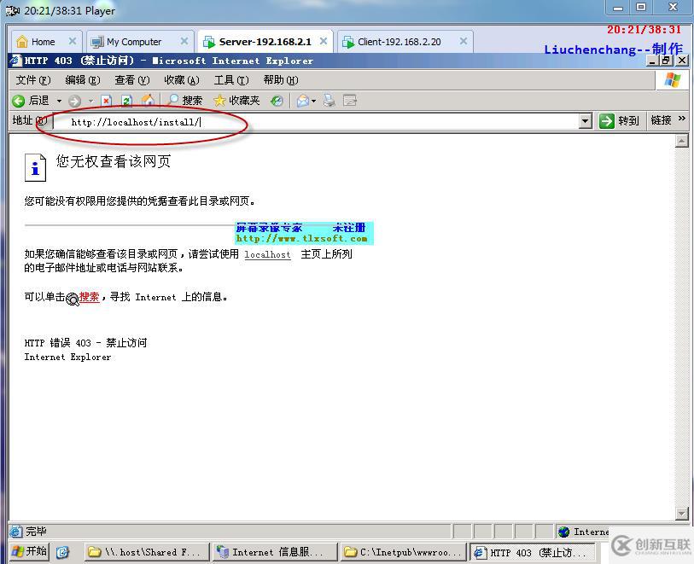Follow the localhost hyperlink

pyautogui.click(x=267, y=255)
